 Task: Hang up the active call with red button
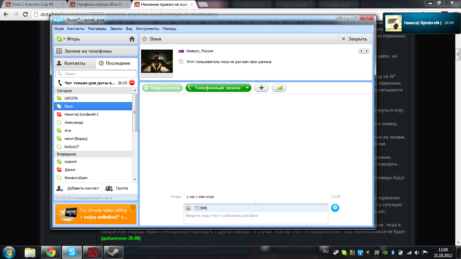(x=132, y=83)
